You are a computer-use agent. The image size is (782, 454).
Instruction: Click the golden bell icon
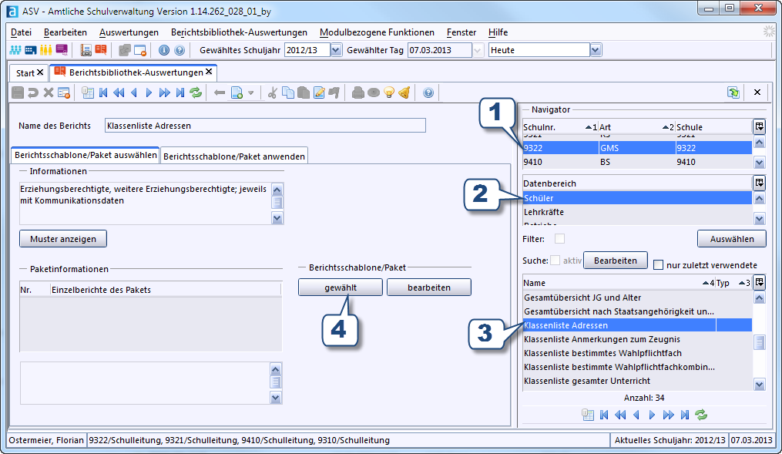pos(404,92)
